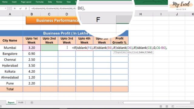Viewport: 194px width, 109px height.
Task: Select column J header
Action: pyautogui.click(x=177, y=14)
